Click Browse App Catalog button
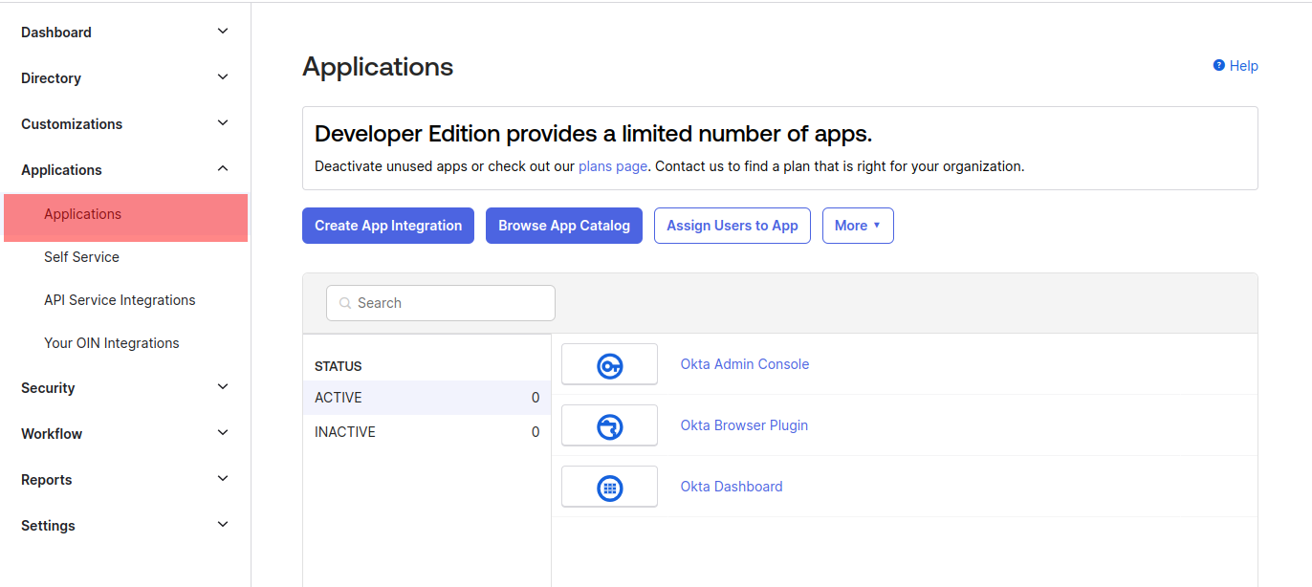This screenshot has width=1312, height=587. 563,226
